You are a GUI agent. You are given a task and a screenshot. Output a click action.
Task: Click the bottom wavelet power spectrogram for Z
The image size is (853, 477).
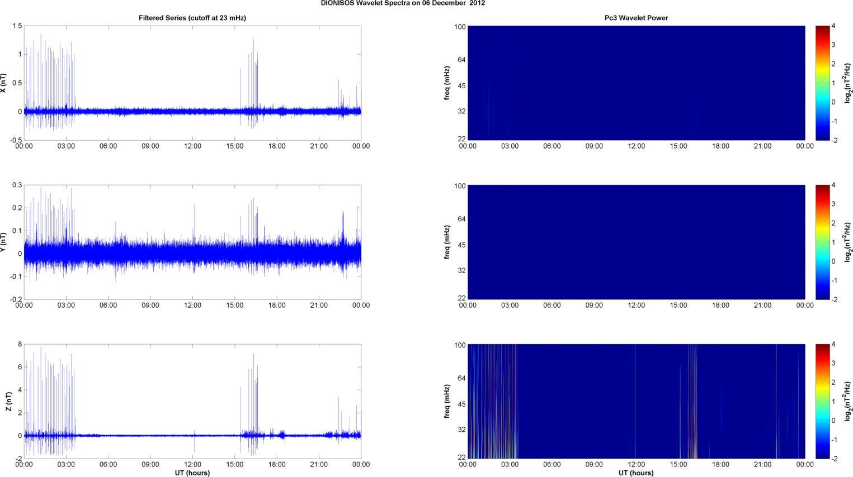pos(636,401)
